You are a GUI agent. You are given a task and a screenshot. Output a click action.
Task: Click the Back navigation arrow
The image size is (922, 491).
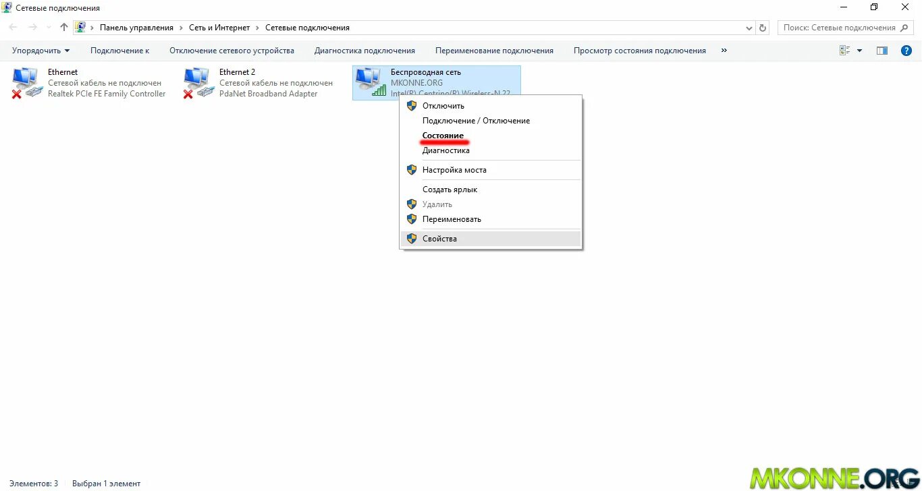tap(13, 28)
